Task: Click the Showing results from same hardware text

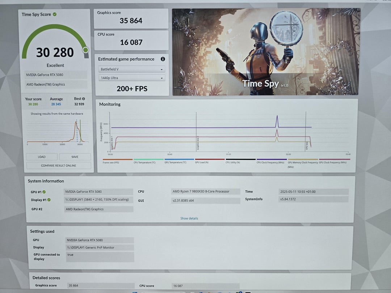Action: pyautogui.click(x=57, y=114)
